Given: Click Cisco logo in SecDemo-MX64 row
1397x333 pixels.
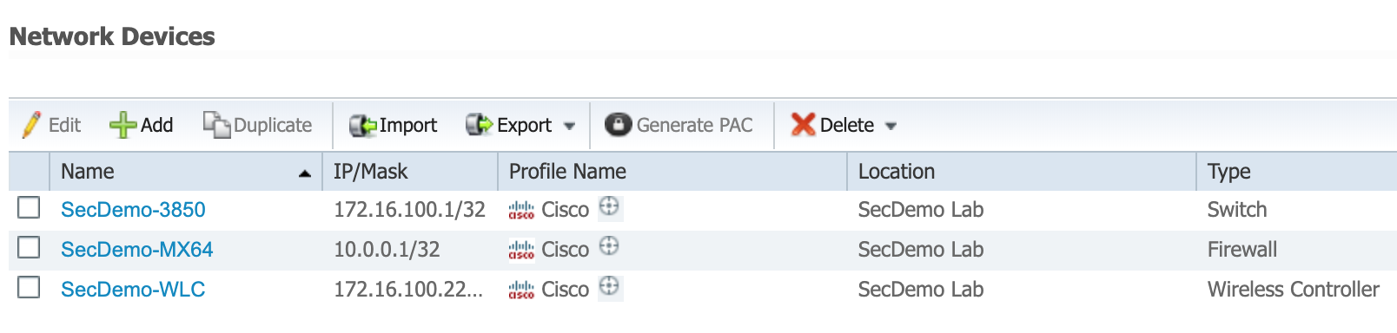Looking at the screenshot, I should point(521,250).
